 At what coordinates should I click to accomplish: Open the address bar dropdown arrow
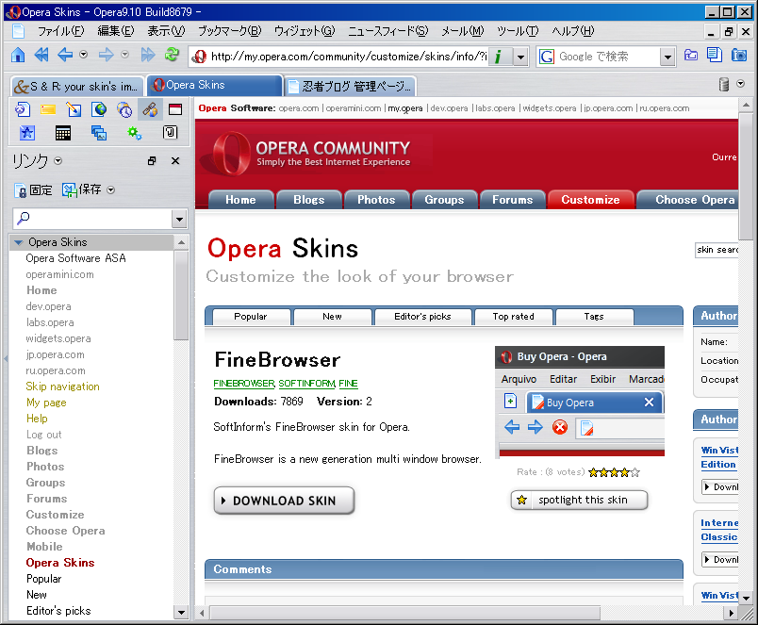tap(520, 58)
